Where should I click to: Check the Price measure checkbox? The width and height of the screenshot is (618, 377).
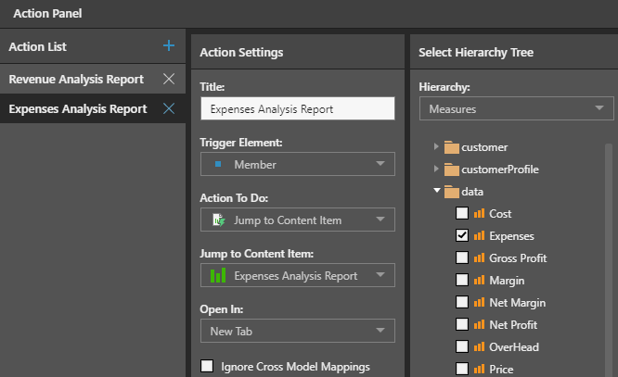(x=462, y=369)
